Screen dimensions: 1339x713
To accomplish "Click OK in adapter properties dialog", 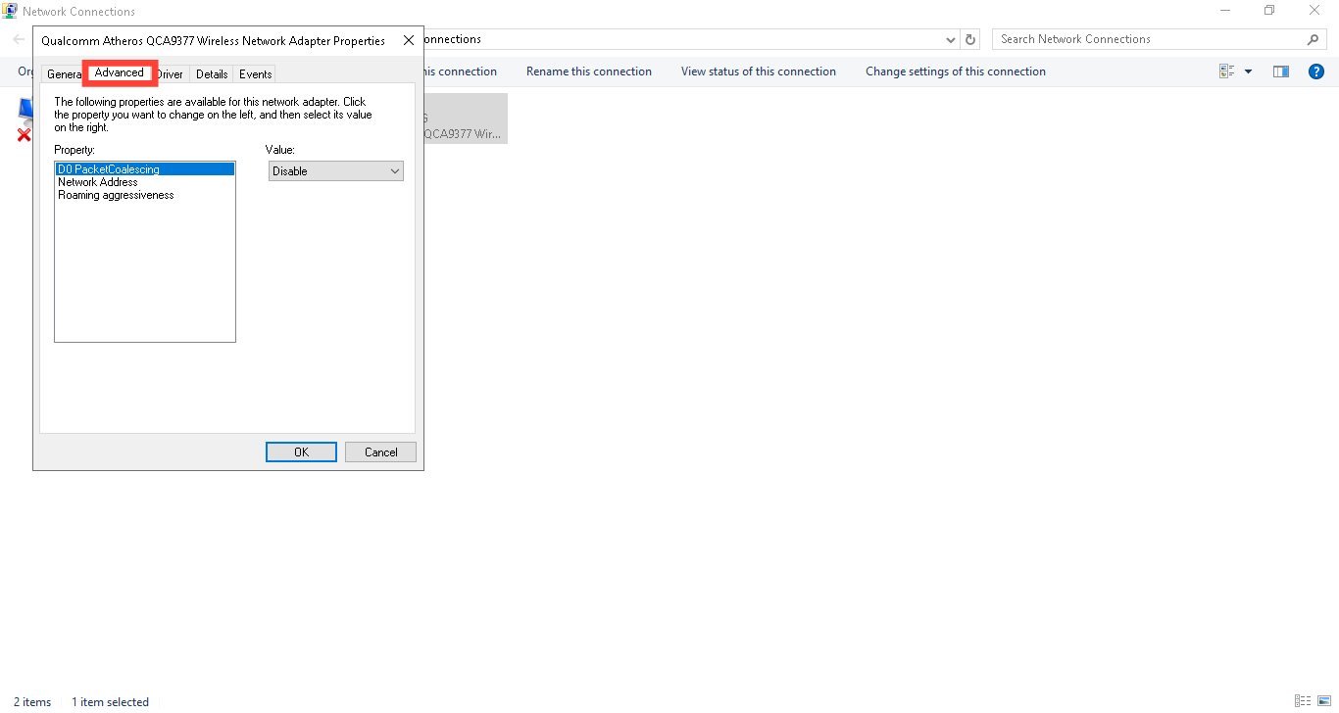I will coord(301,452).
